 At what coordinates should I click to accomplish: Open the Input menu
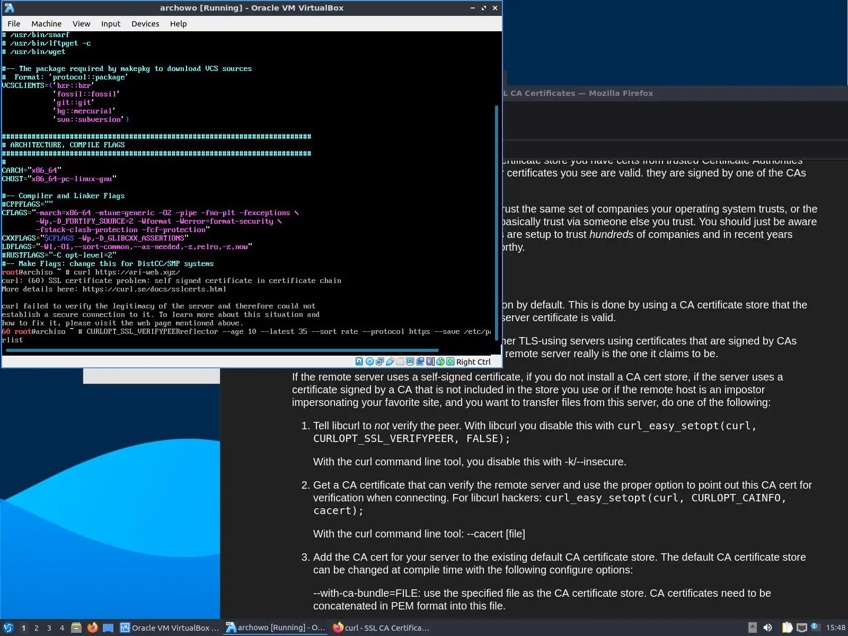point(111,24)
